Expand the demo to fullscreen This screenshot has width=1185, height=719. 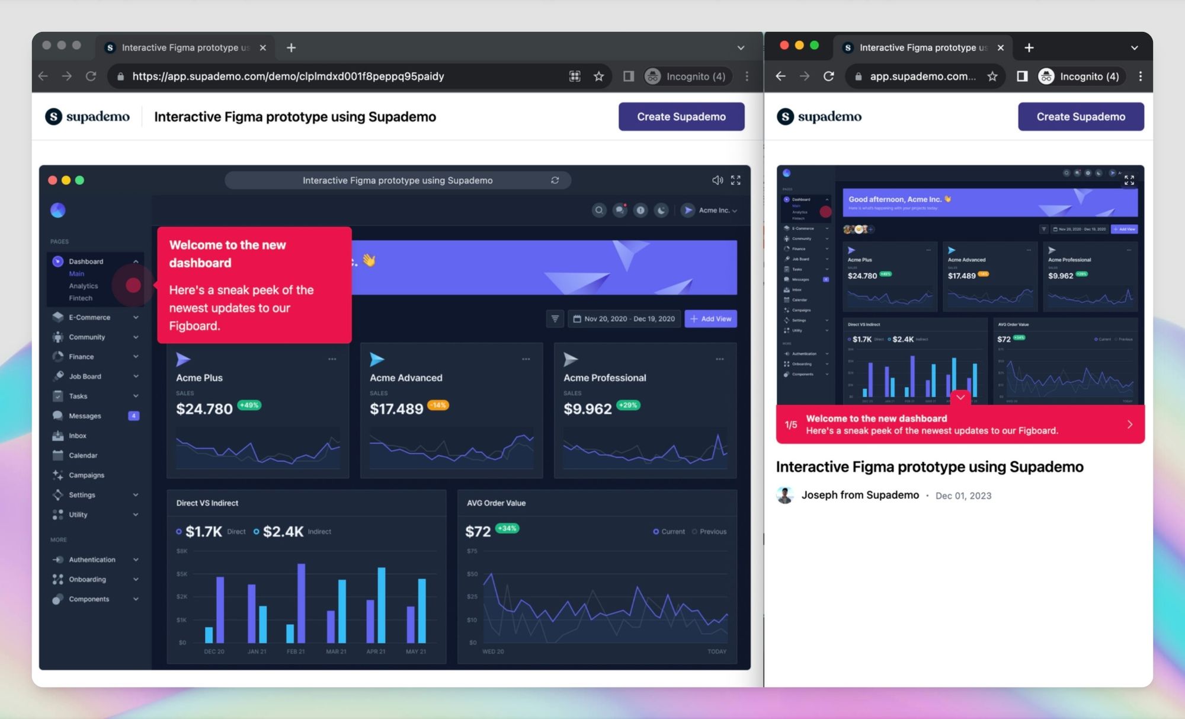pyautogui.click(x=736, y=180)
